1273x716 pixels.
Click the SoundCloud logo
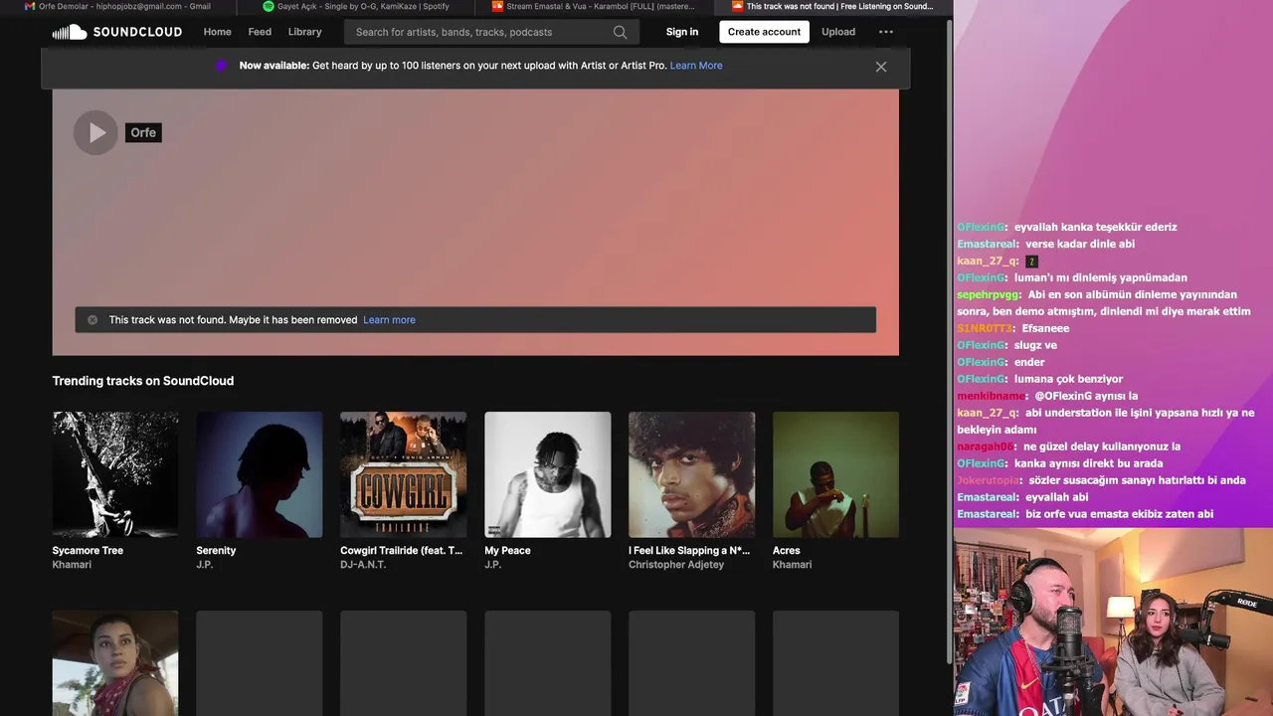[x=117, y=32]
